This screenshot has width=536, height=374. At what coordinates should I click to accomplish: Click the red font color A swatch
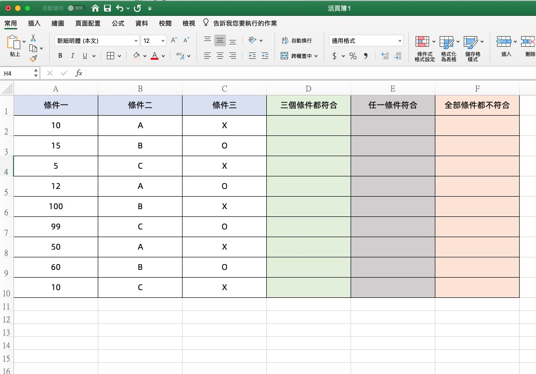[x=155, y=56]
